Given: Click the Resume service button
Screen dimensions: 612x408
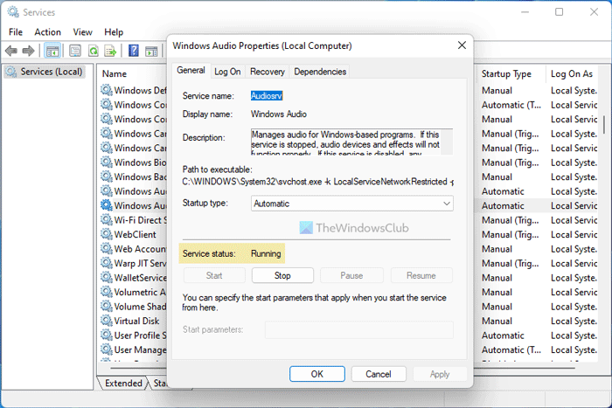Looking at the screenshot, I should tap(421, 275).
